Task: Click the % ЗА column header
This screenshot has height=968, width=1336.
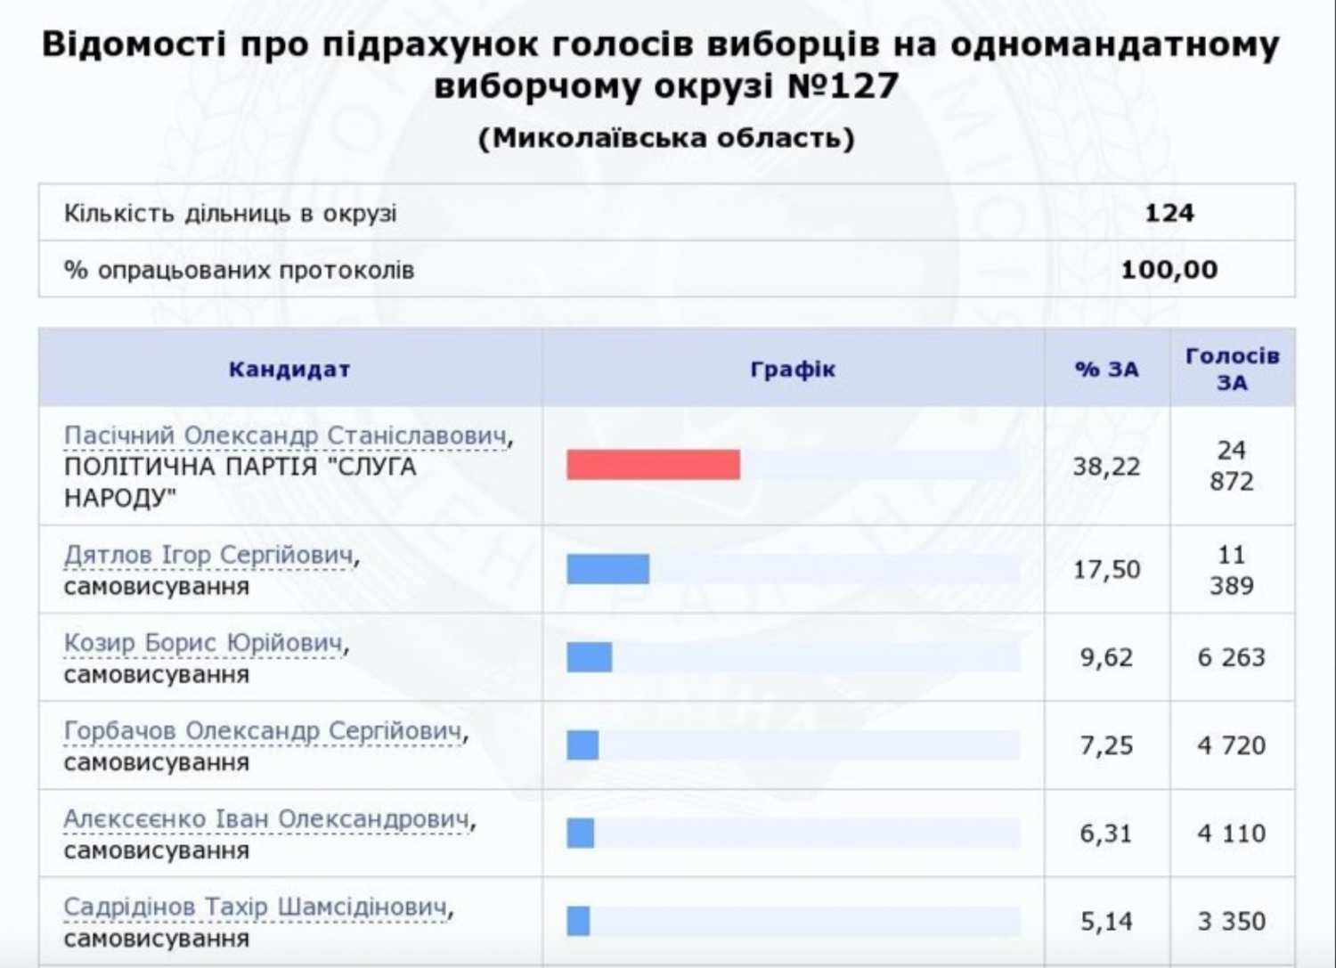Action: [x=1106, y=369]
